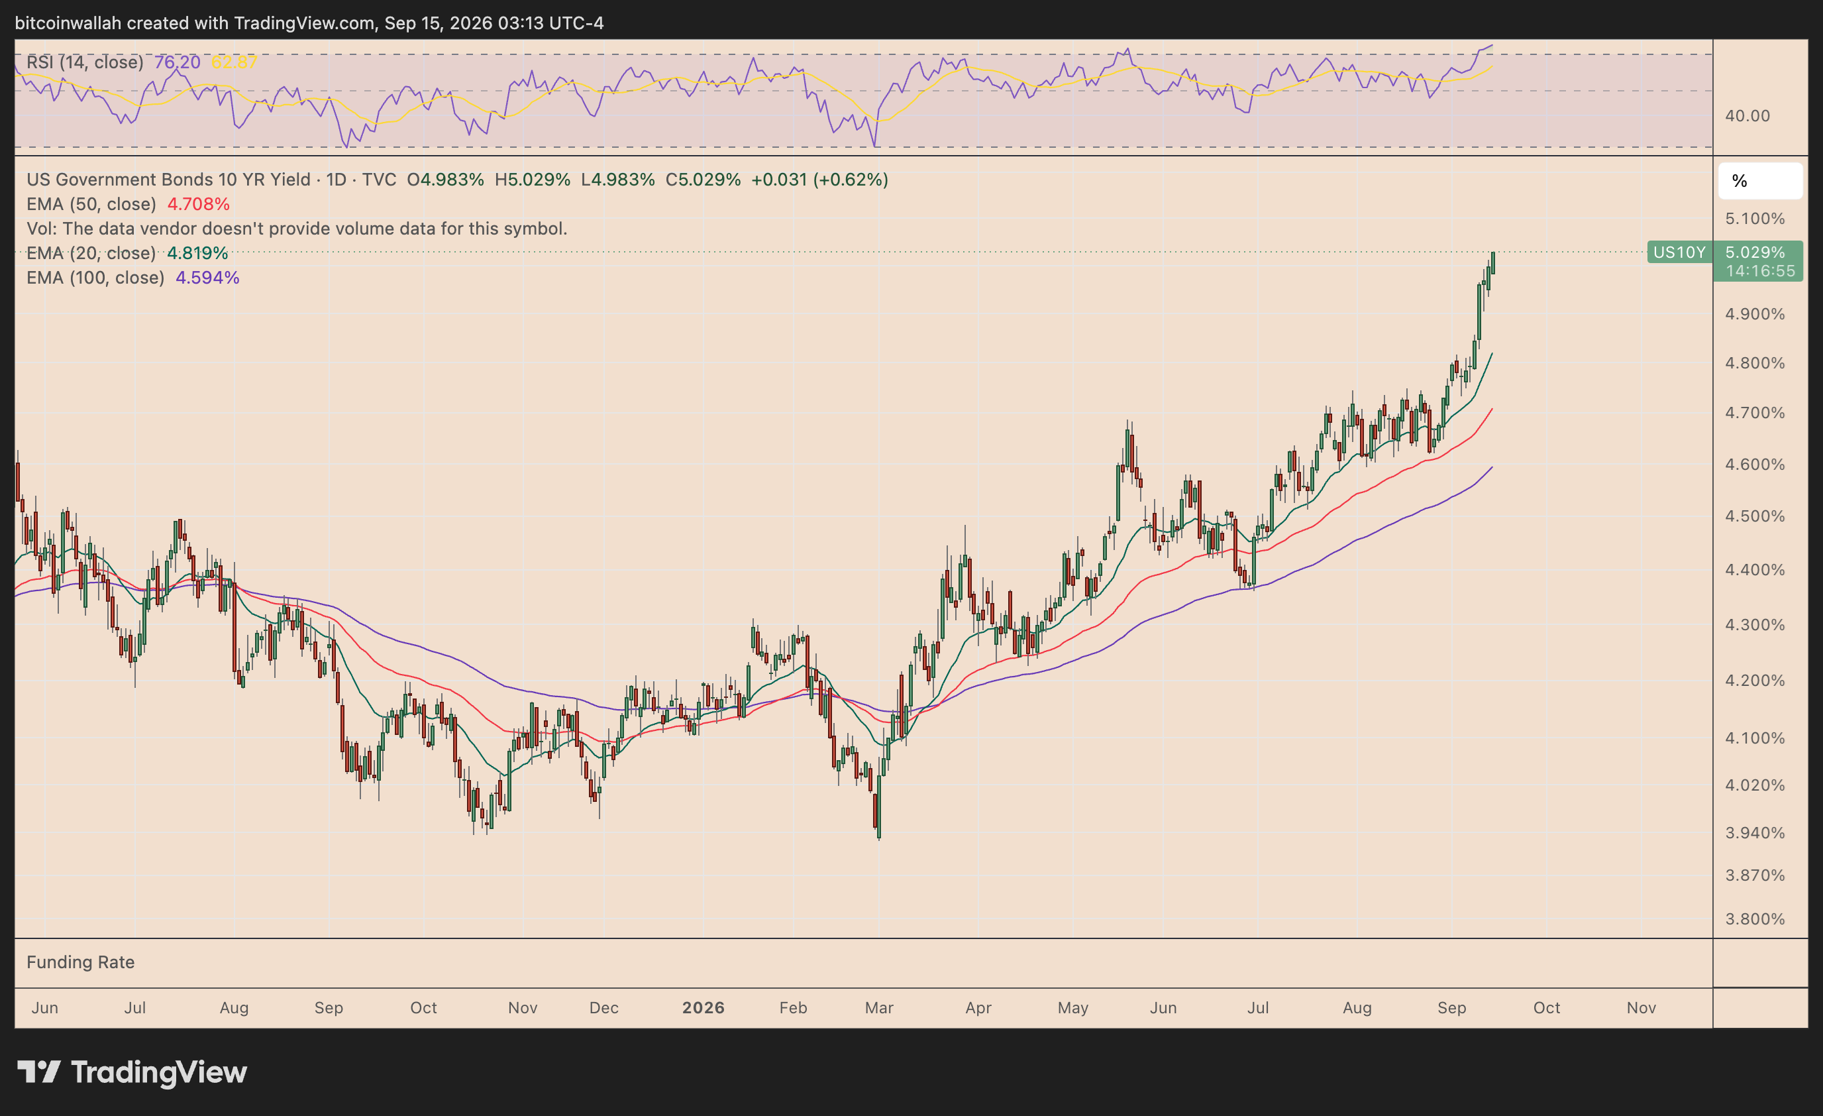Click the 4.900% price scale label
1823x1116 pixels.
pos(1755,313)
